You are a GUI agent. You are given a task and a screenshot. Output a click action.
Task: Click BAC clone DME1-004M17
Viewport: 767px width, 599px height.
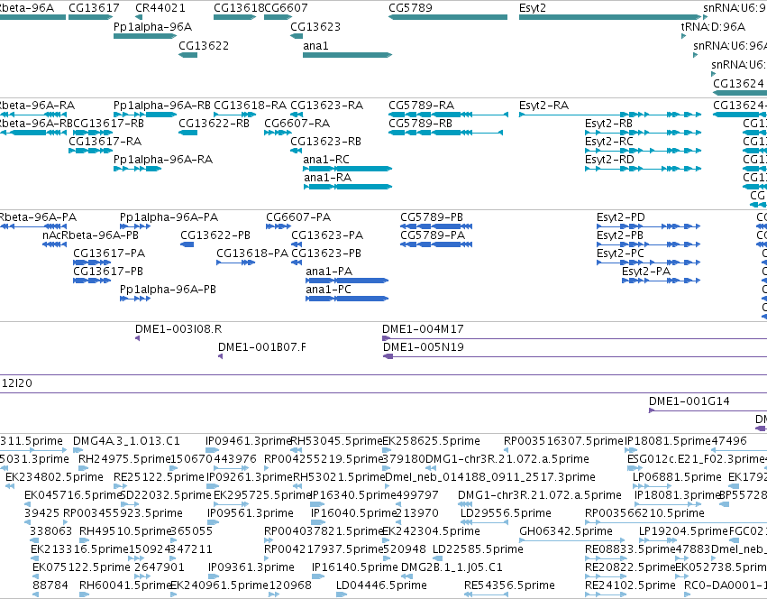click(574, 338)
